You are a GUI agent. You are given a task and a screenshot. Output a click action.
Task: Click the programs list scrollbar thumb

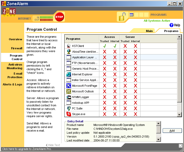179,71
